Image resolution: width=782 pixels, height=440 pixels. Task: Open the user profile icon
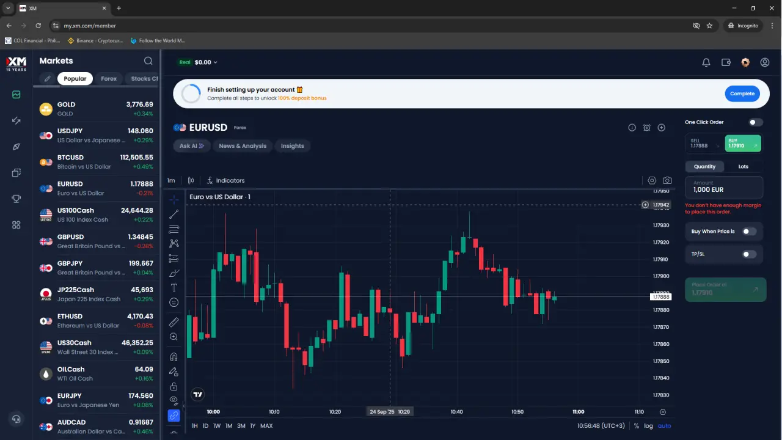click(765, 62)
